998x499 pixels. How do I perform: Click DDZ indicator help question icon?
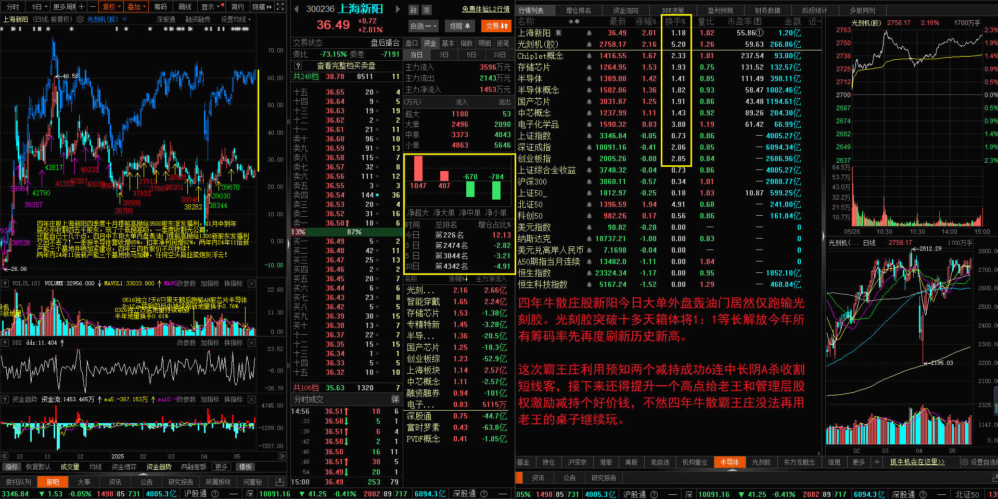point(5,343)
